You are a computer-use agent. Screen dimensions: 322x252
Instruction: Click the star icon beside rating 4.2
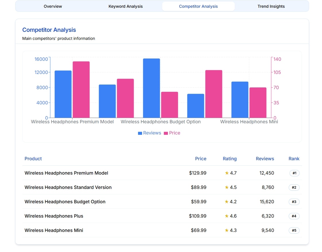(x=227, y=202)
